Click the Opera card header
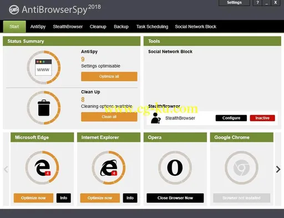This screenshot has height=218, width=284. pos(175,137)
